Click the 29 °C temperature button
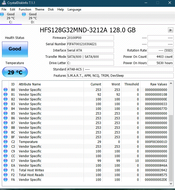The image size is (175, 190). pos(15,72)
